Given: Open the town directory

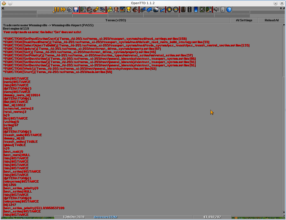Looking at the screenshot, I should click(89, 9).
